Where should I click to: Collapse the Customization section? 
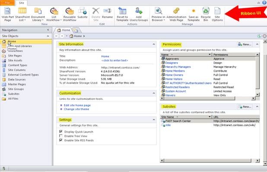pyautogui.click(x=154, y=93)
